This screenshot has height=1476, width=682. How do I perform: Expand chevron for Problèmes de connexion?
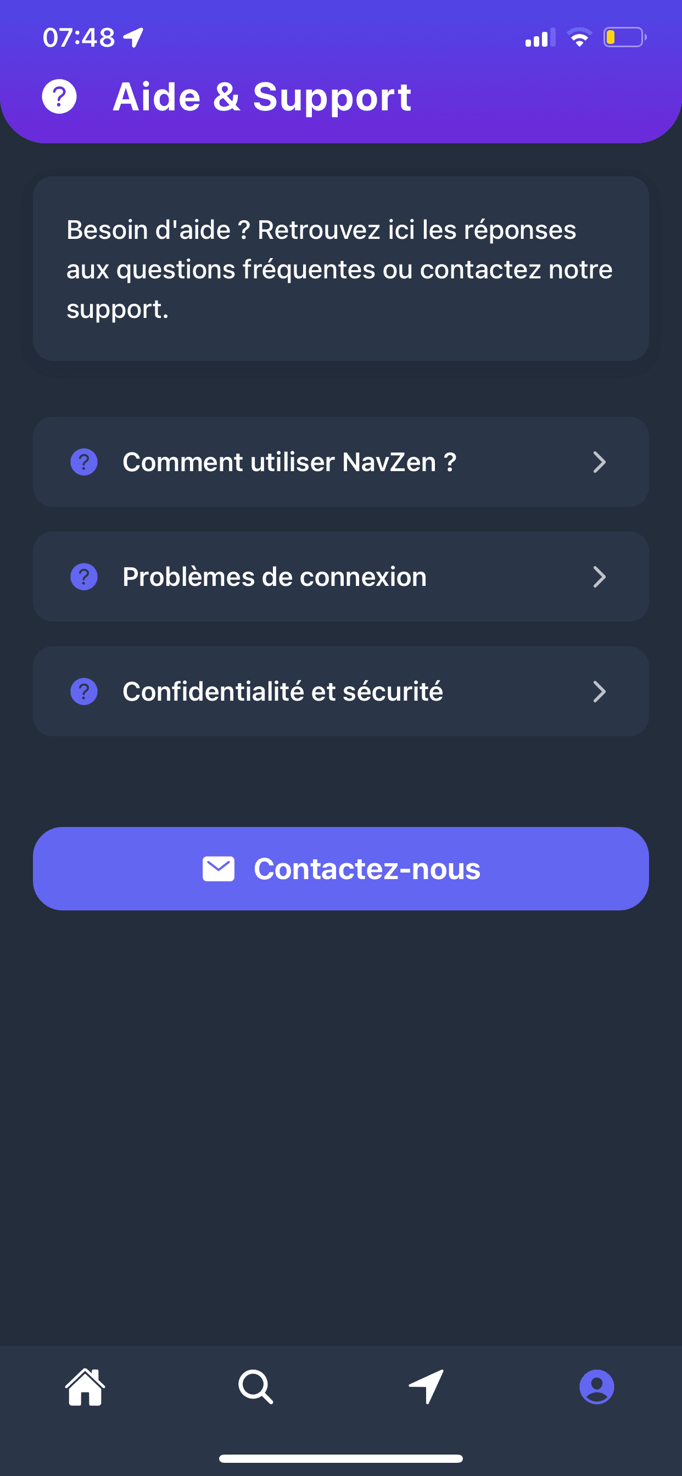point(599,577)
